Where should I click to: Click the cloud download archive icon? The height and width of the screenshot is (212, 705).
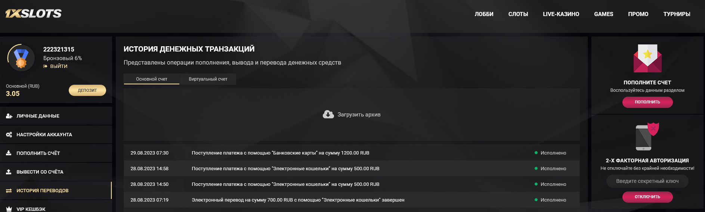[328, 115]
